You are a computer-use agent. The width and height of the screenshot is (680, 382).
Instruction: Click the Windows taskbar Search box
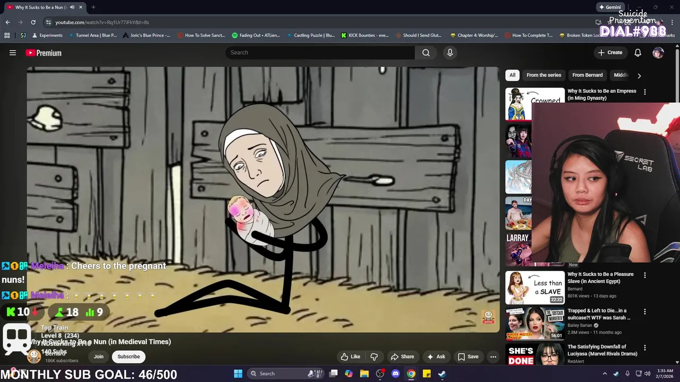285,374
